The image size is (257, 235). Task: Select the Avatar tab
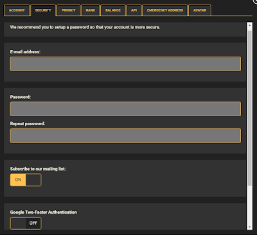(200, 10)
